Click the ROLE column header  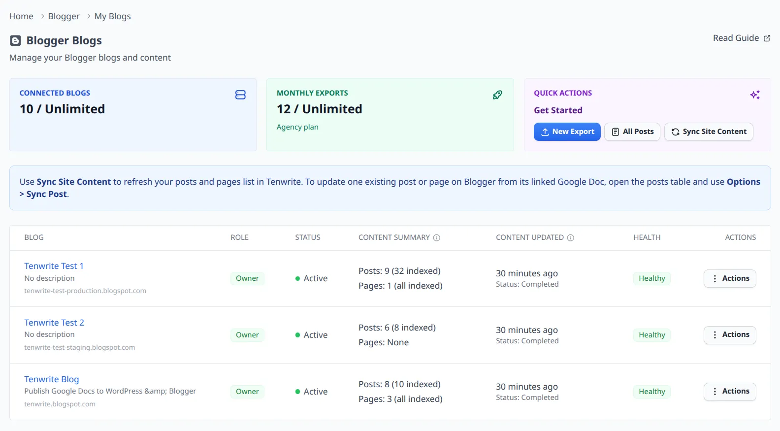coord(239,237)
